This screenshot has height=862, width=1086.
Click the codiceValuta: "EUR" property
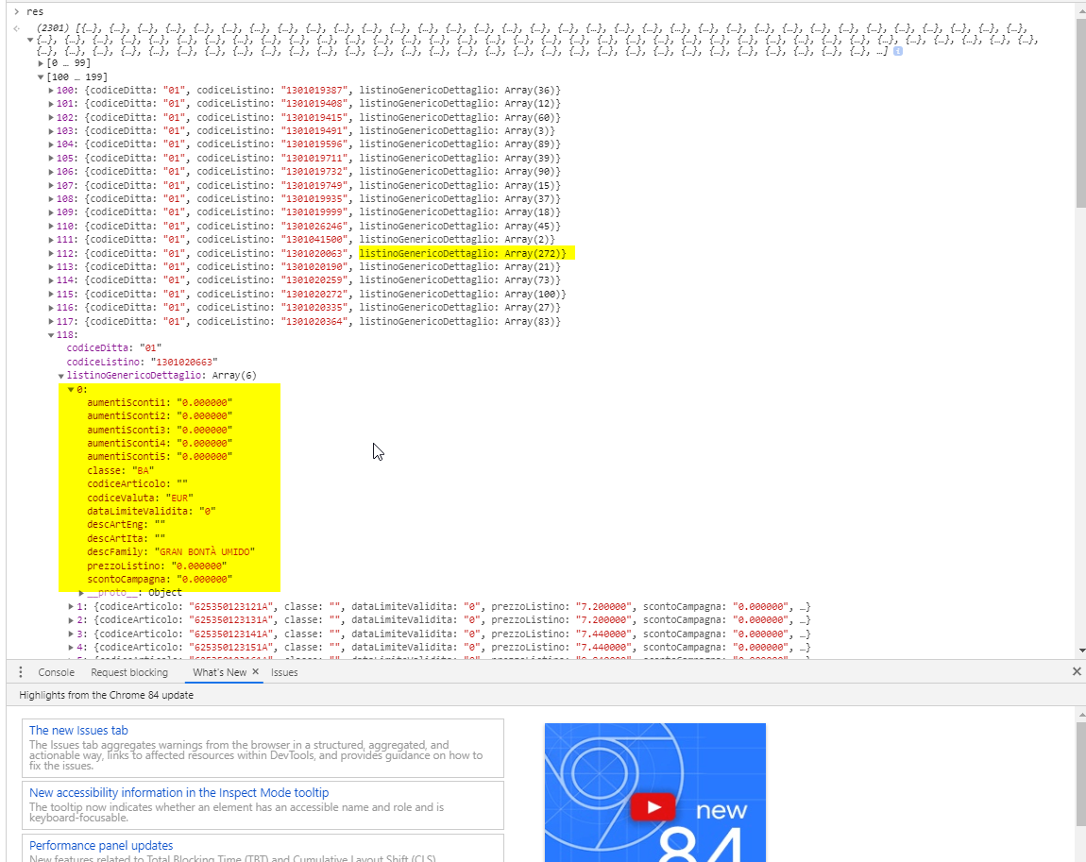(140, 498)
